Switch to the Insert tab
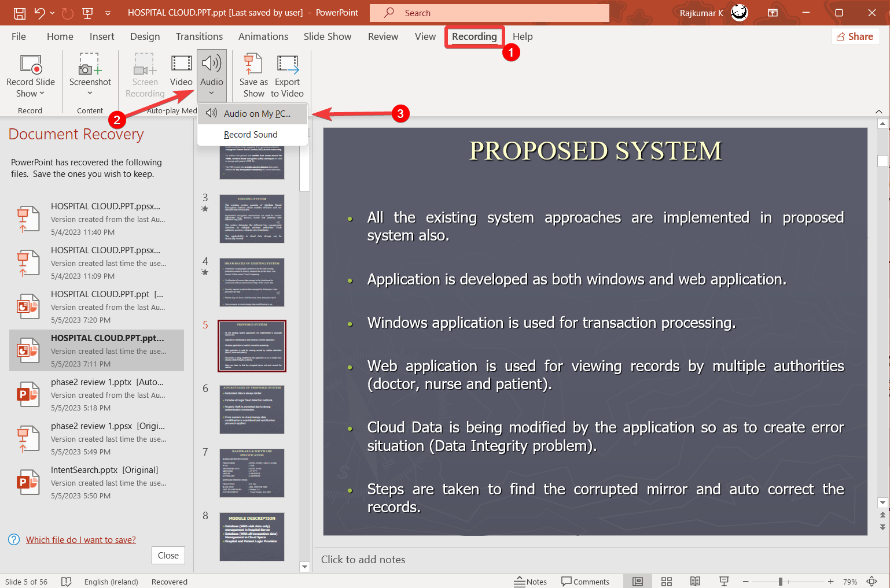Screen dimensions: 890x588 coord(102,36)
